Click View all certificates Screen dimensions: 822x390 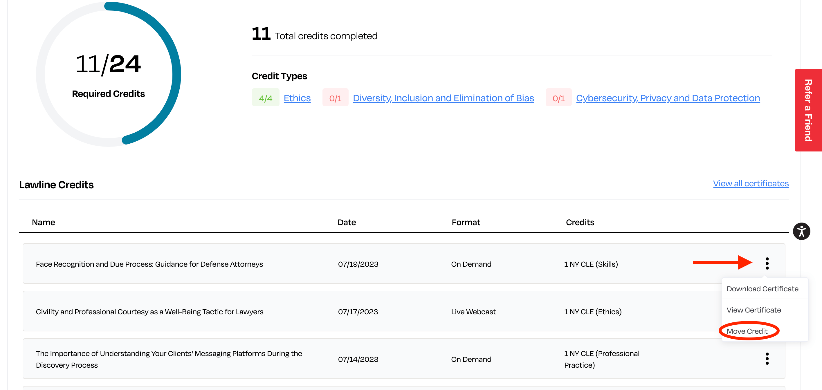[750, 183]
